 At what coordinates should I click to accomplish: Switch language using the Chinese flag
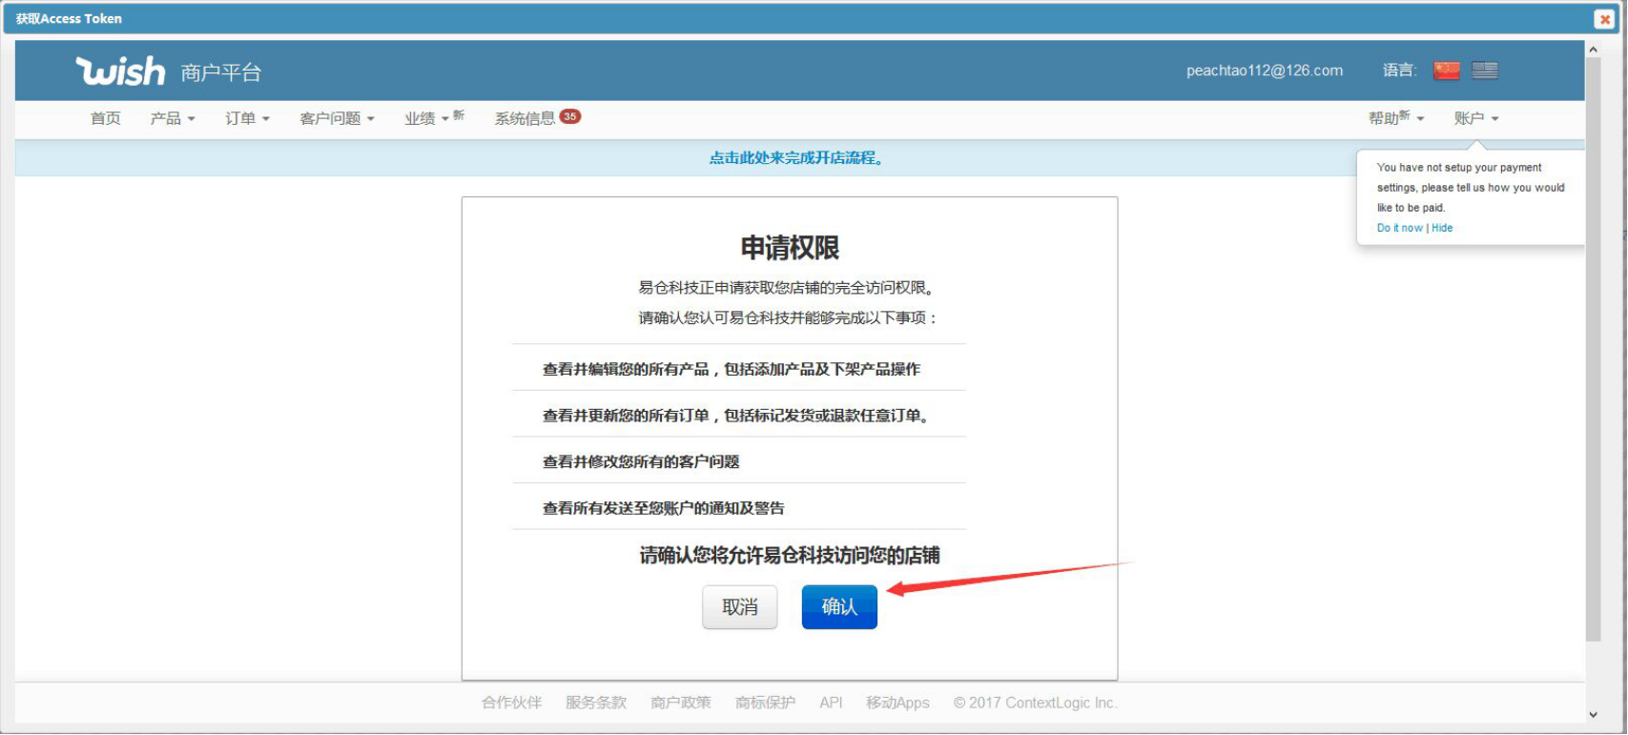pos(1446,71)
